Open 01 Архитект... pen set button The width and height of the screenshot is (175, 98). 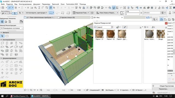(x=124, y=90)
